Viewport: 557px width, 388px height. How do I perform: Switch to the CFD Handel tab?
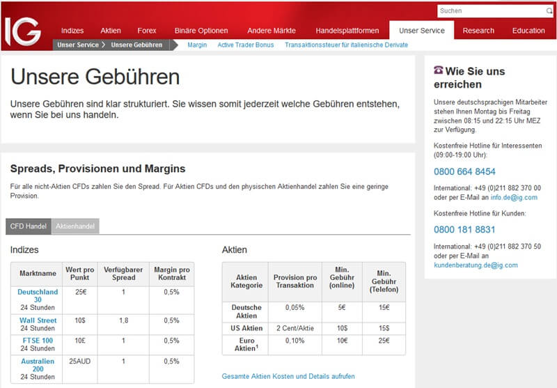coord(28,226)
